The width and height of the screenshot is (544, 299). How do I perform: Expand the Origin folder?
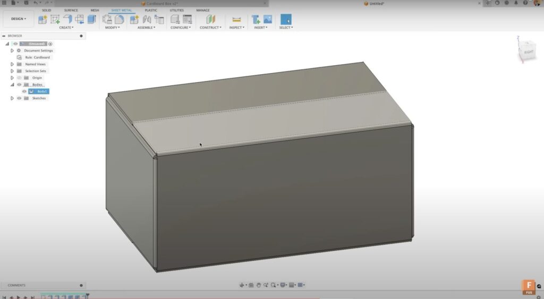coord(12,78)
